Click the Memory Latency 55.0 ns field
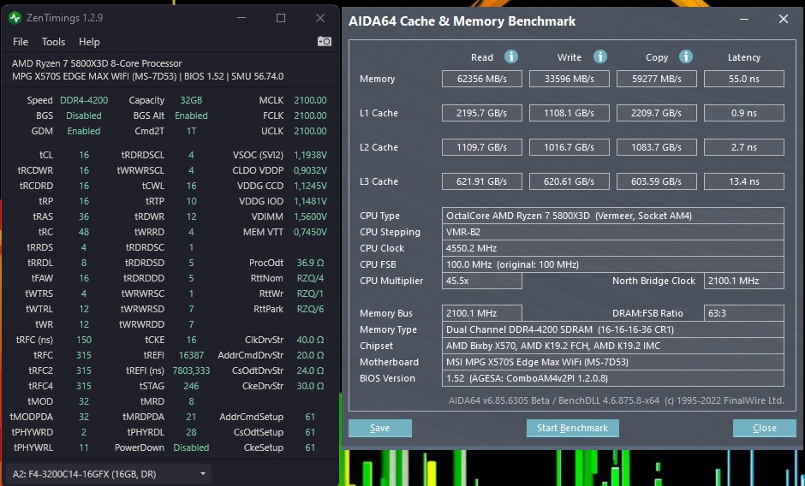805x486 pixels. 744,79
